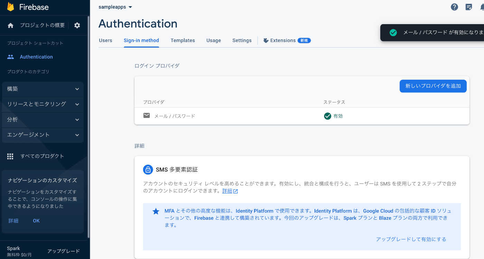Click the sidebar vertical scrollbar
This screenshot has height=259, width=484.
pos(89,127)
